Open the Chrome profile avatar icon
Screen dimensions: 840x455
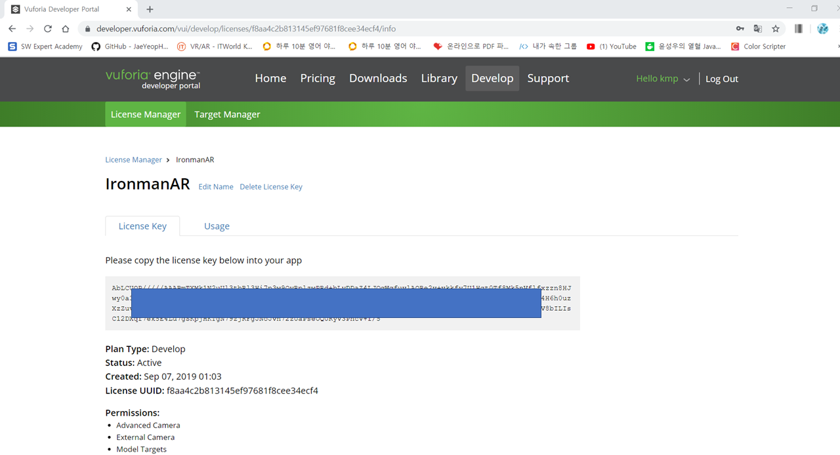tap(822, 29)
